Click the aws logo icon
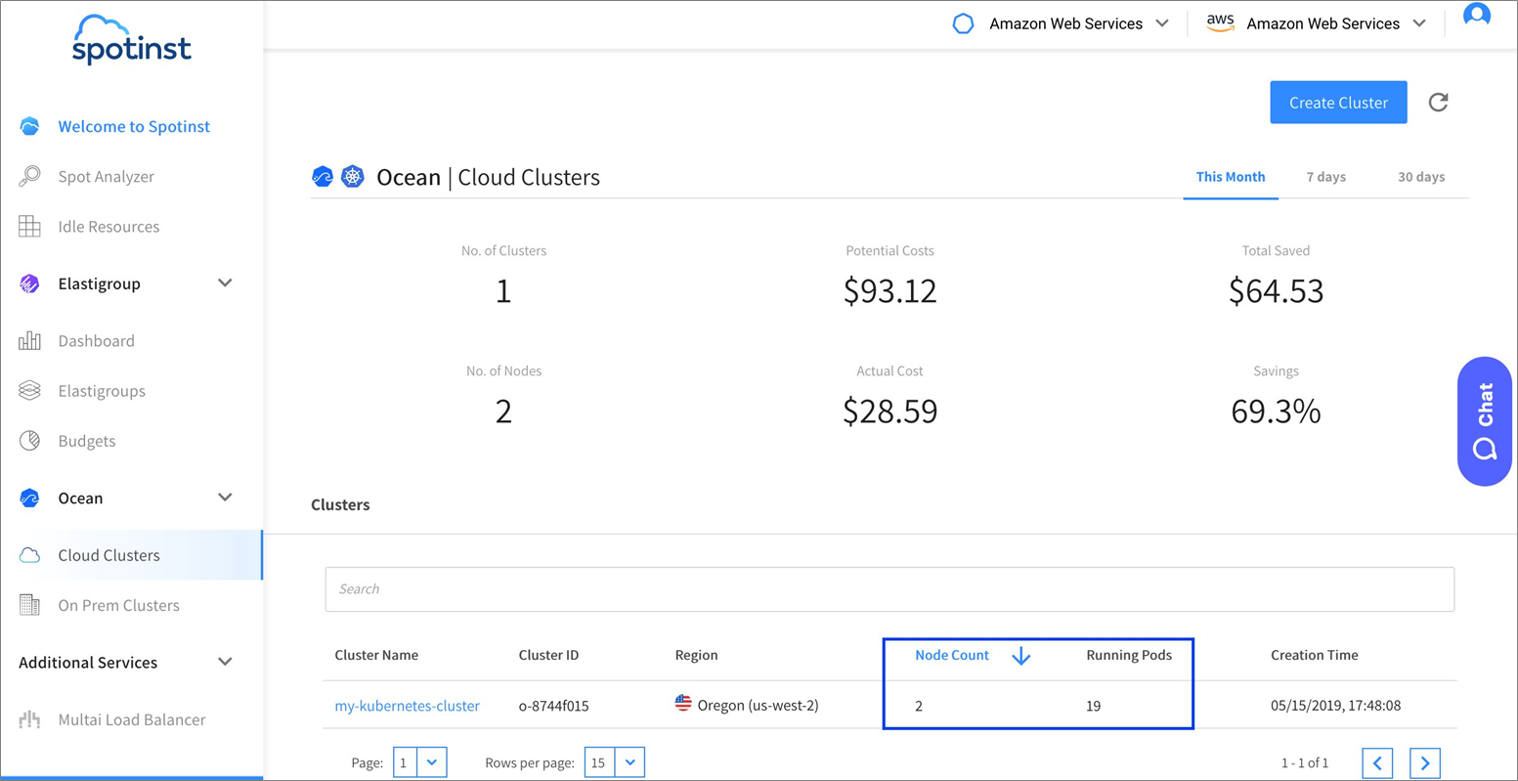The width and height of the screenshot is (1518, 781). (1220, 22)
